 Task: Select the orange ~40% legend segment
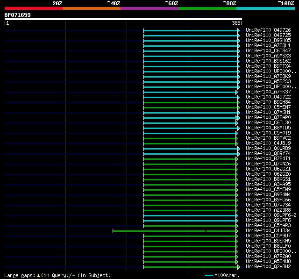point(91,8)
